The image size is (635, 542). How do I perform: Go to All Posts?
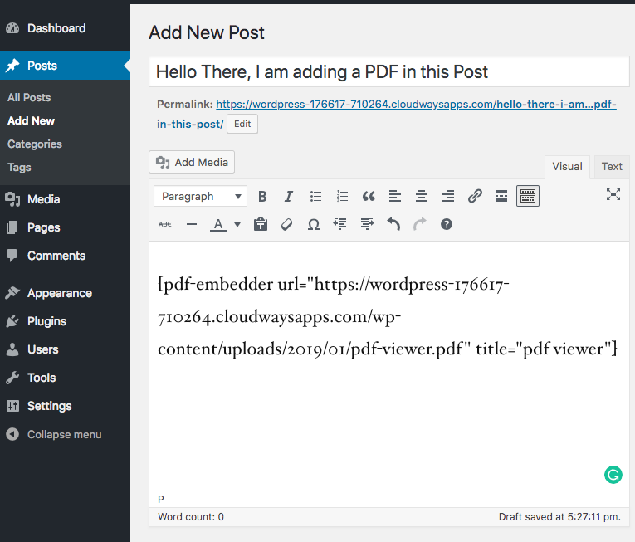click(29, 98)
